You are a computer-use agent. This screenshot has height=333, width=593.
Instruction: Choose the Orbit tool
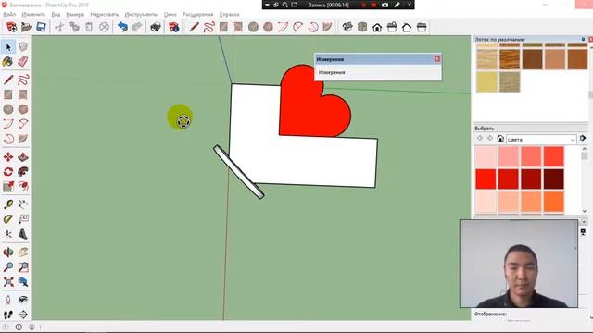click(8, 252)
